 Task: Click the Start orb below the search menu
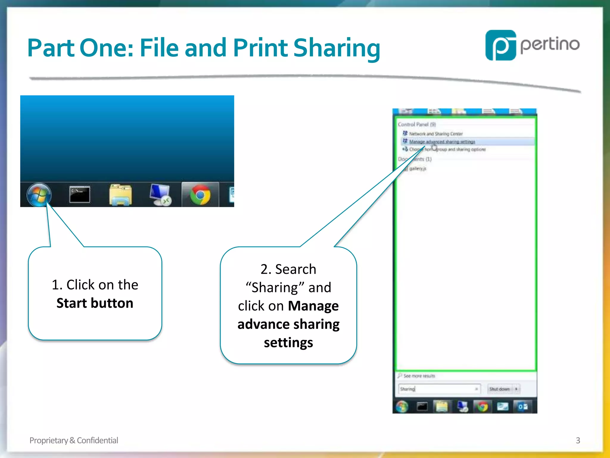402,406
